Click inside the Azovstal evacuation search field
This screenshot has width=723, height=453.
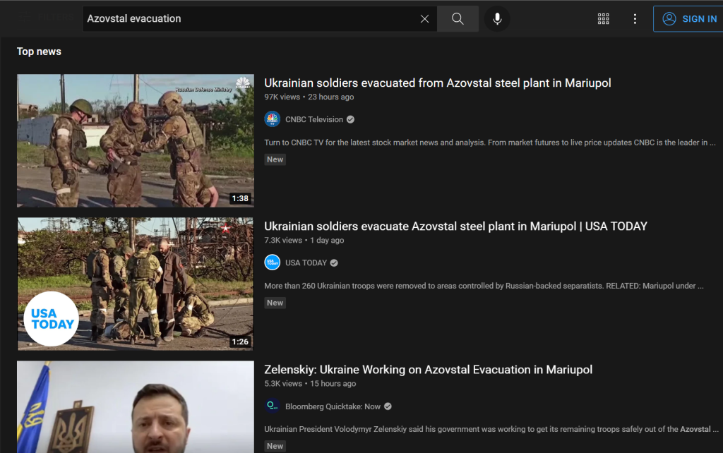(x=247, y=19)
